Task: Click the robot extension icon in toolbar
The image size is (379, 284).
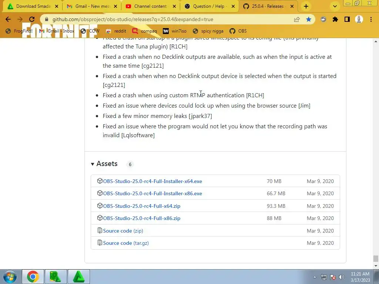Action: pos(323,19)
